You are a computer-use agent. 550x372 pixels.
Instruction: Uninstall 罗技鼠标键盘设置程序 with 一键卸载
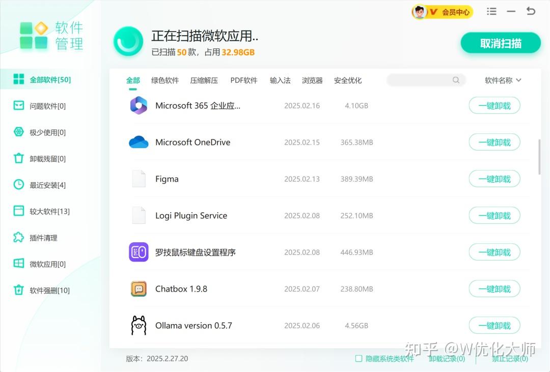(x=494, y=252)
